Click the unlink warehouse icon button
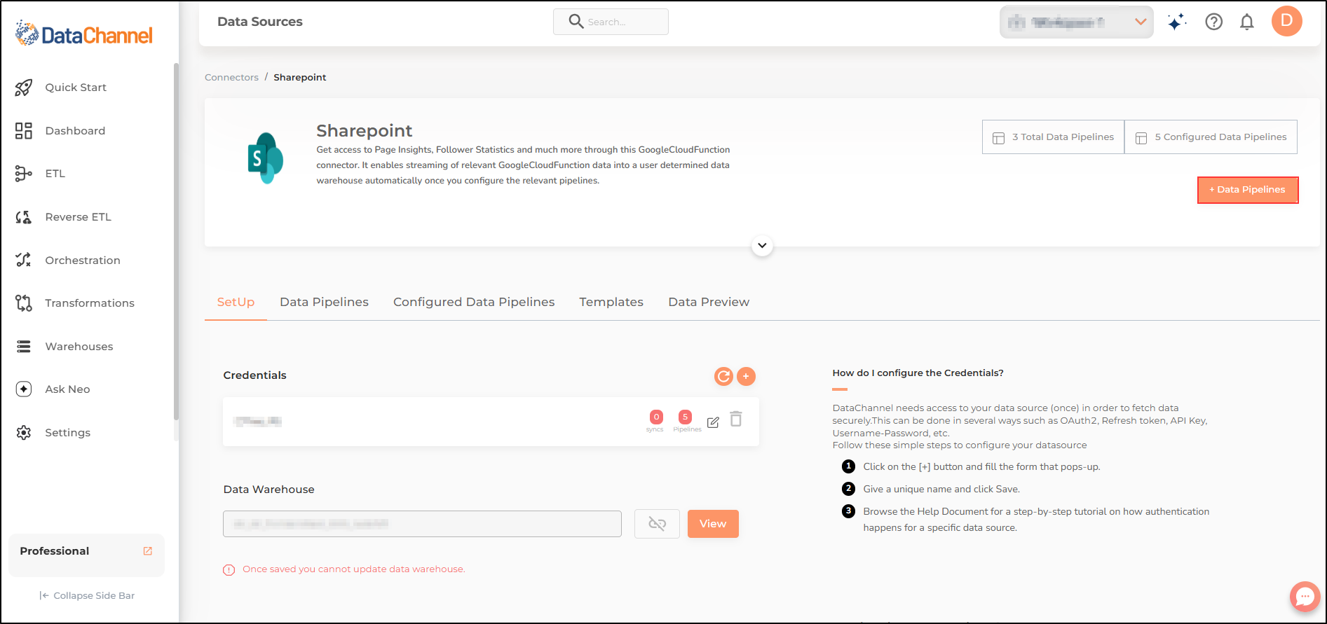Image resolution: width=1327 pixels, height=624 pixels. point(657,524)
